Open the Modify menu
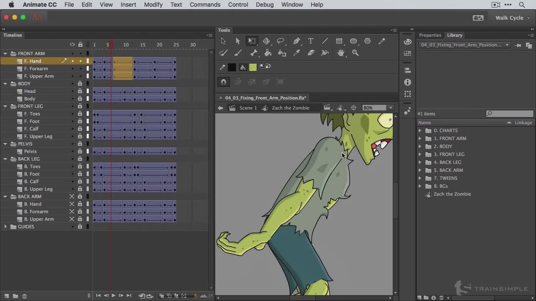The width and height of the screenshot is (536, 301). tap(153, 5)
